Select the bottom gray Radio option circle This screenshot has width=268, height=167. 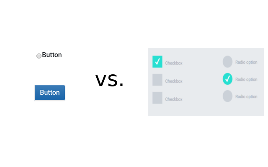pos(227,96)
